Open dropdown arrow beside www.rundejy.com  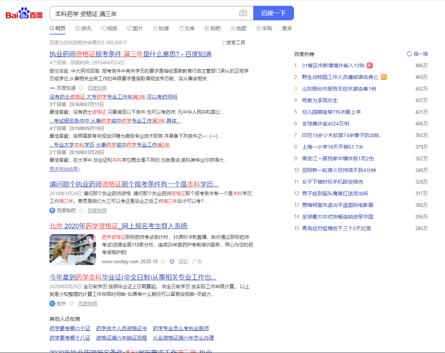pos(163,261)
